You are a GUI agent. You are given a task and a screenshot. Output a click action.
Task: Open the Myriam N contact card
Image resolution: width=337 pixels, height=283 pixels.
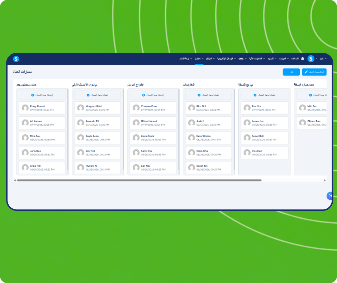click(98, 168)
